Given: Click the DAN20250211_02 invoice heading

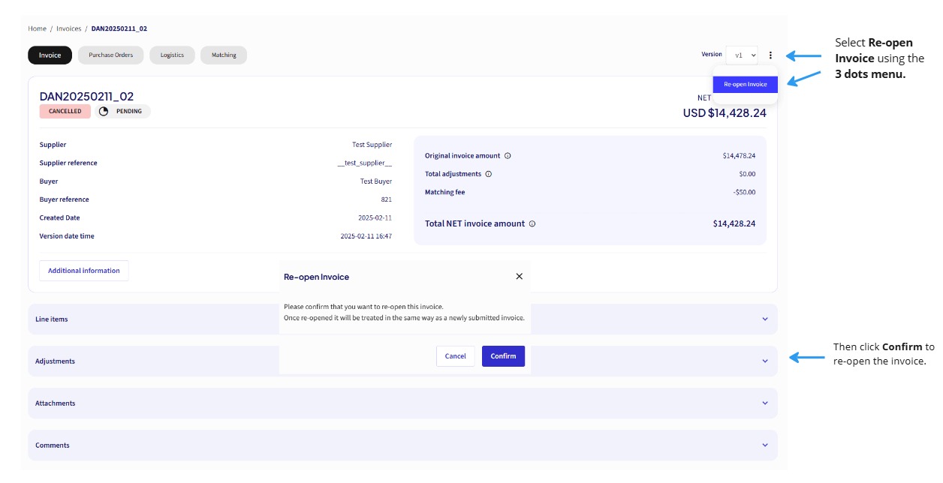Looking at the screenshot, I should 86,96.
